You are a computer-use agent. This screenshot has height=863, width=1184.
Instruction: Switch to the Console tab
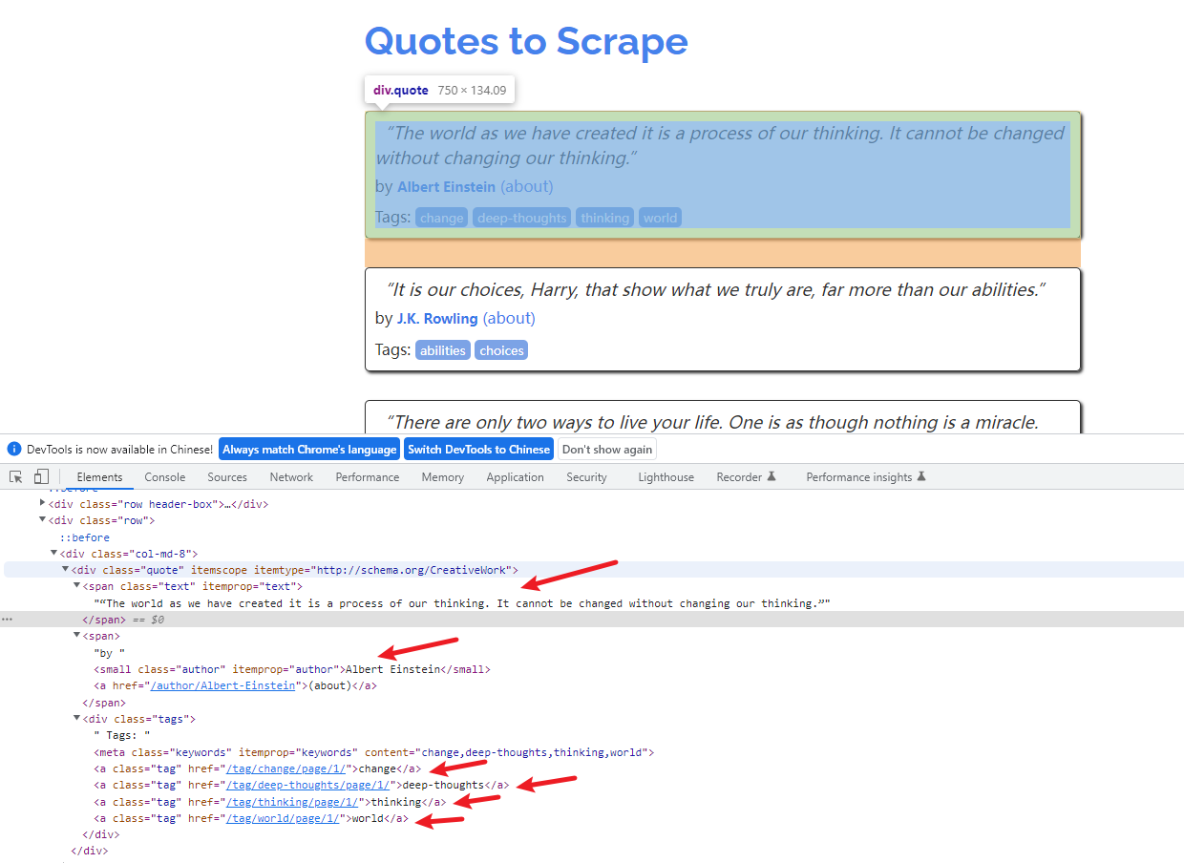coord(165,476)
